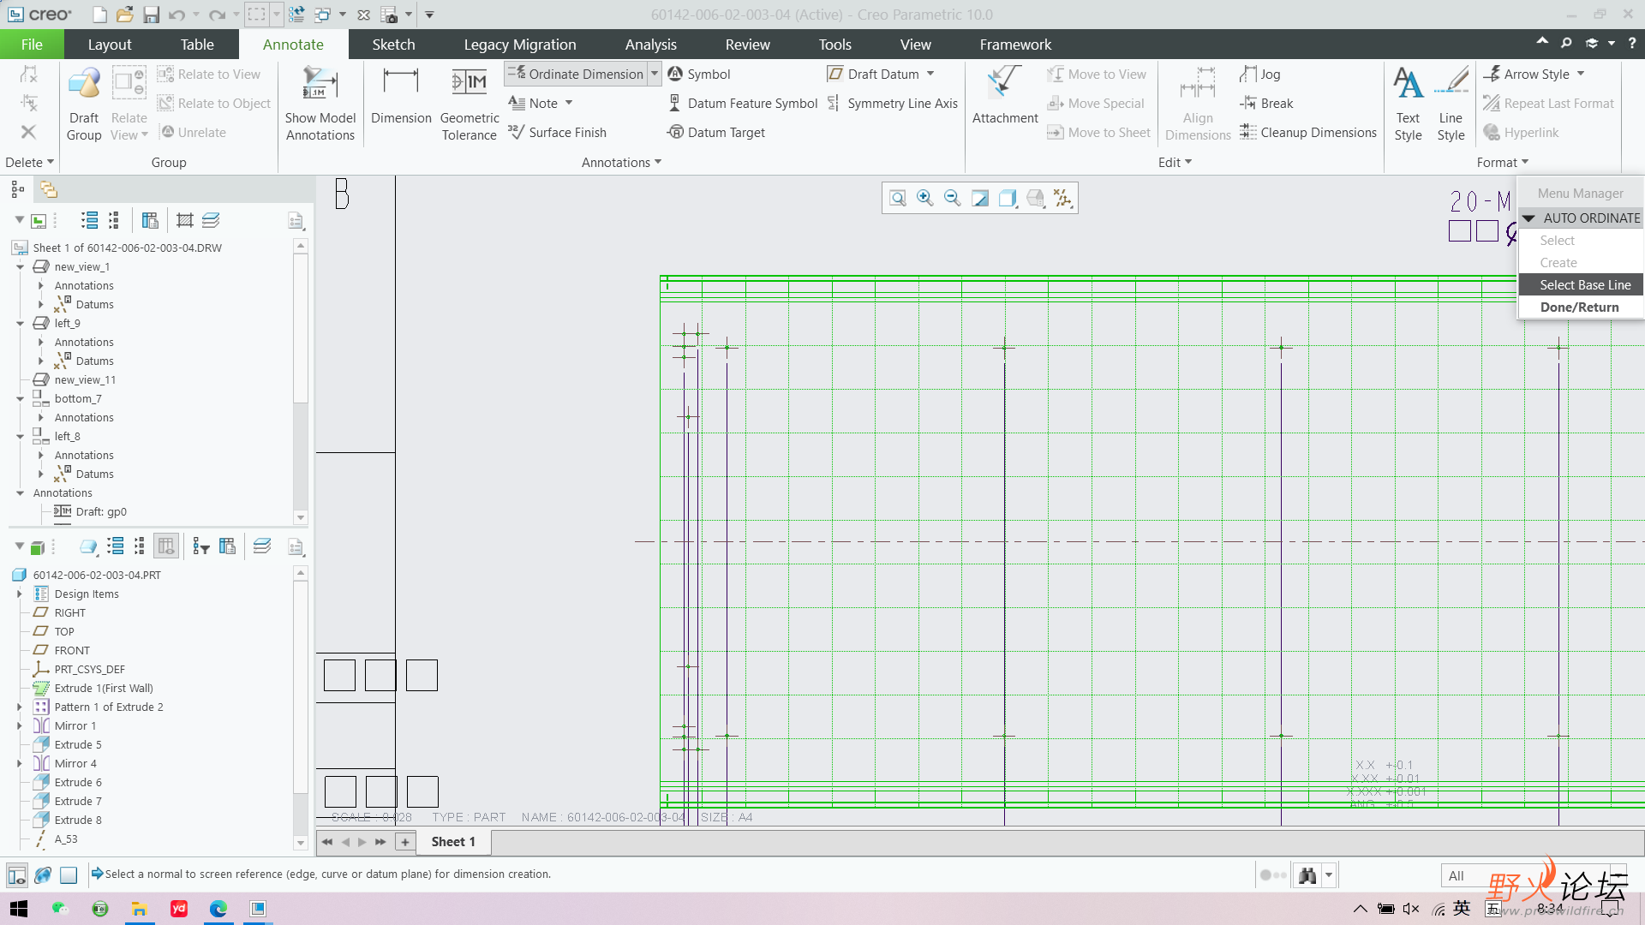Open the Windows Start menu
1645x925 pixels.
18,909
